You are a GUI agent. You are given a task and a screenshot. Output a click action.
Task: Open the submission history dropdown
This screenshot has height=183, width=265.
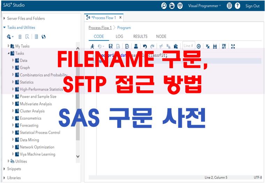coord(101,46)
